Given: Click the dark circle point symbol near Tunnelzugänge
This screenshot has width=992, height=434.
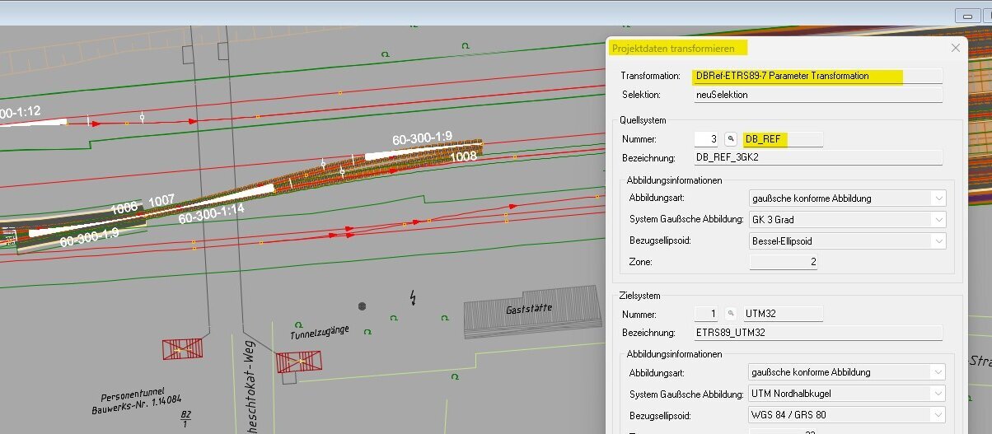Looking at the screenshot, I should pyautogui.click(x=362, y=306).
